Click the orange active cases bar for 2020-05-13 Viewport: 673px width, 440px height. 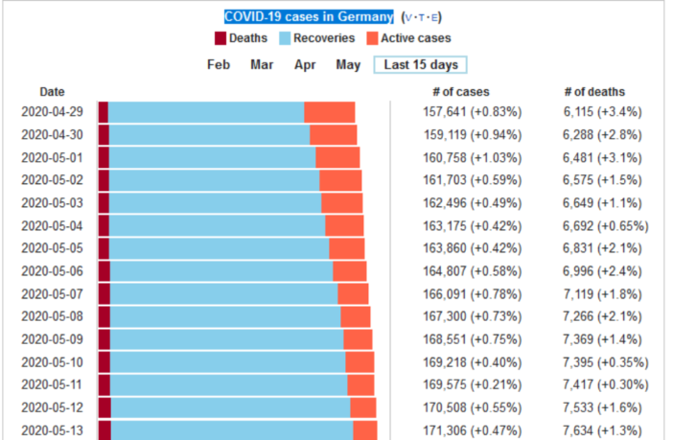364,430
